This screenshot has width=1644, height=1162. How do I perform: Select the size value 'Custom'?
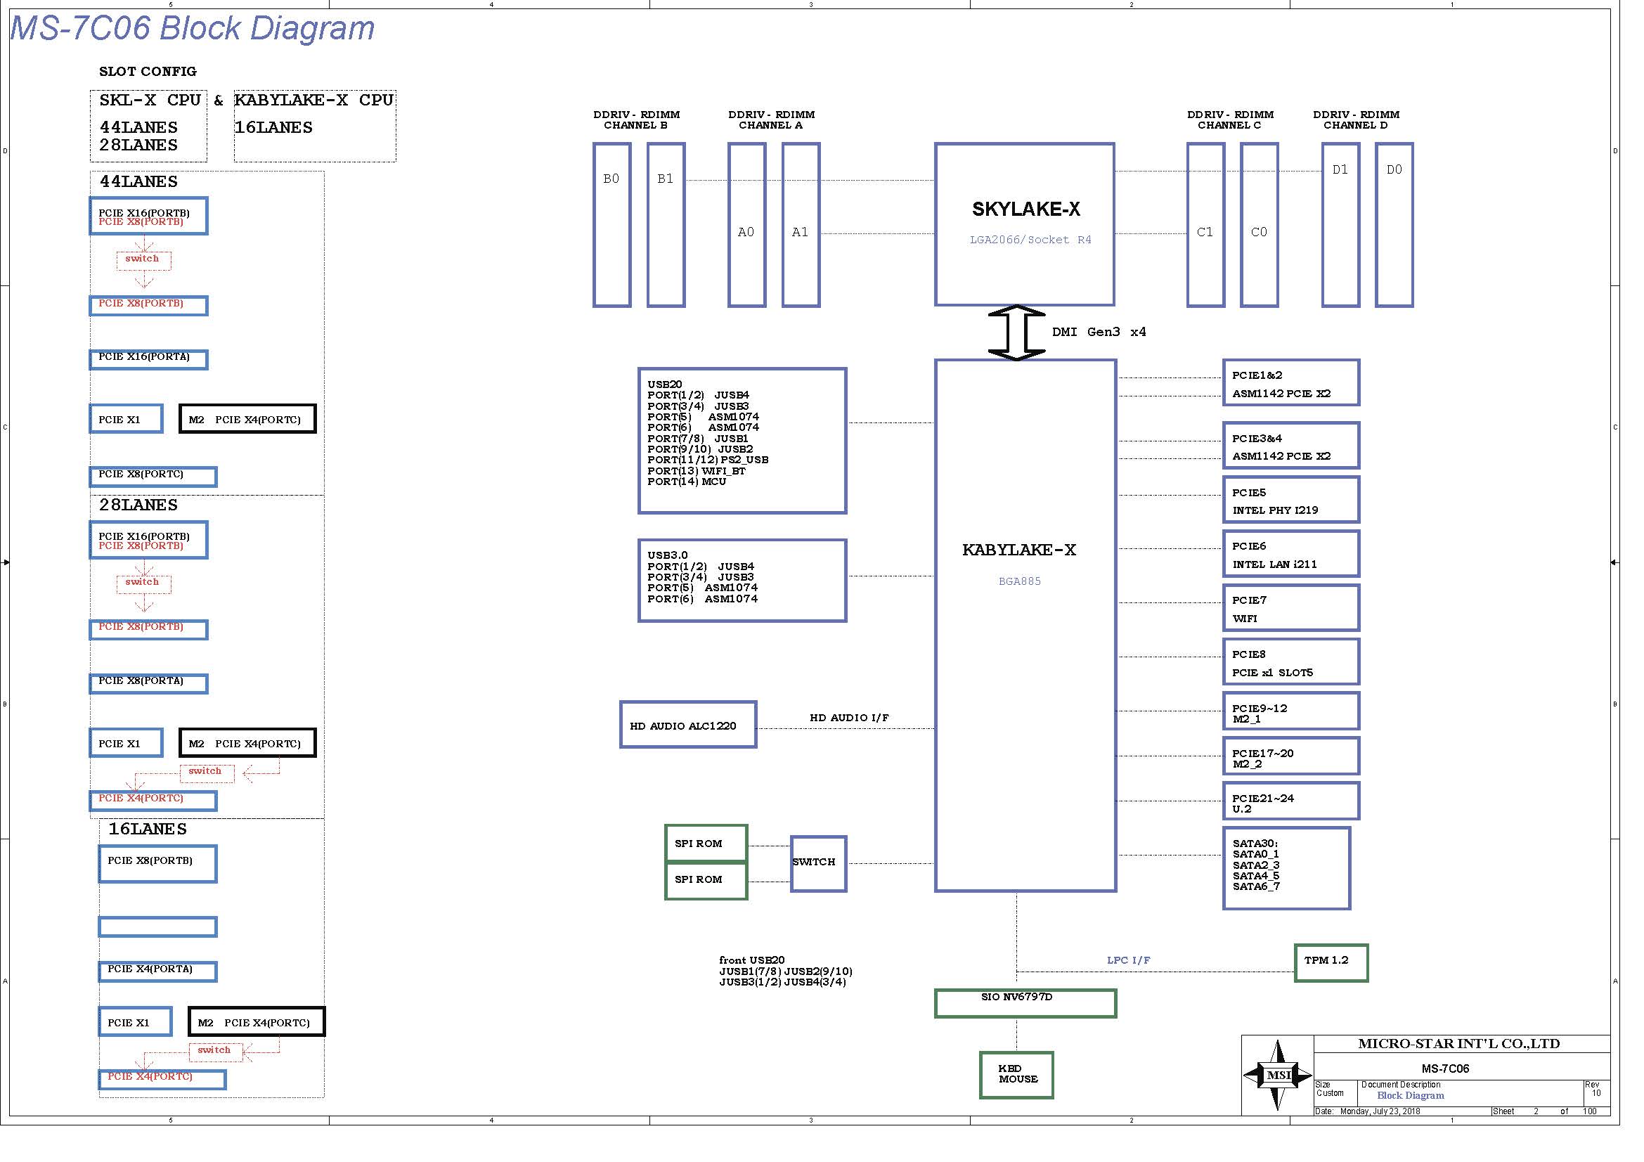point(1330,1093)
